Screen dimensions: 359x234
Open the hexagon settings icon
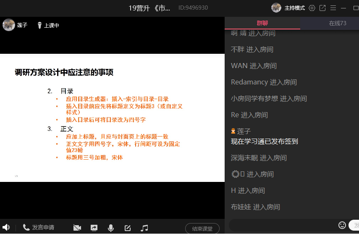(312, 8)
